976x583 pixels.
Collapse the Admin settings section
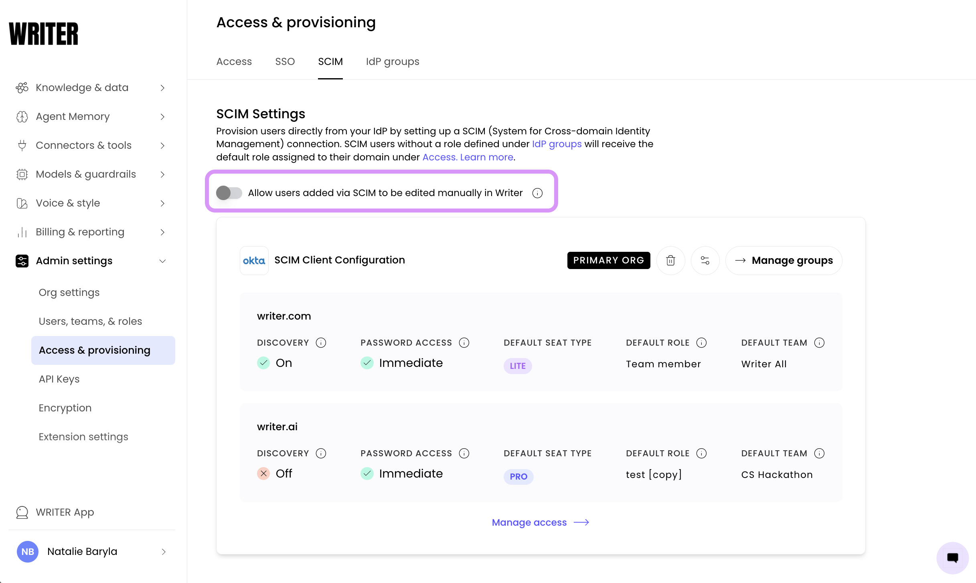click(91, 261)
